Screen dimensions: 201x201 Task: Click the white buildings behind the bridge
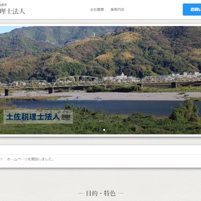(x=122, y=77)
